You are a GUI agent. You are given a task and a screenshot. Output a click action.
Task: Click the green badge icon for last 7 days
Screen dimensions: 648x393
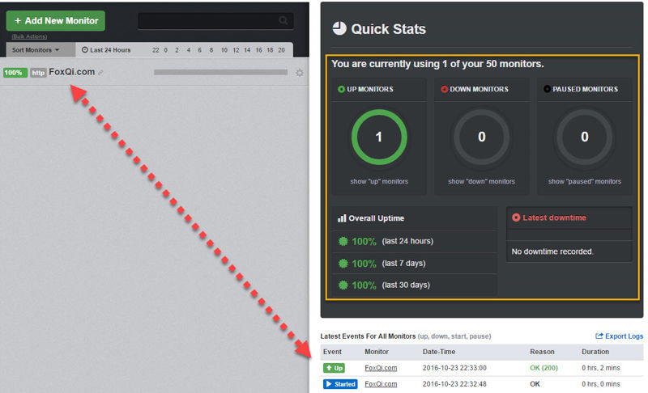click(x=343, y=263)
